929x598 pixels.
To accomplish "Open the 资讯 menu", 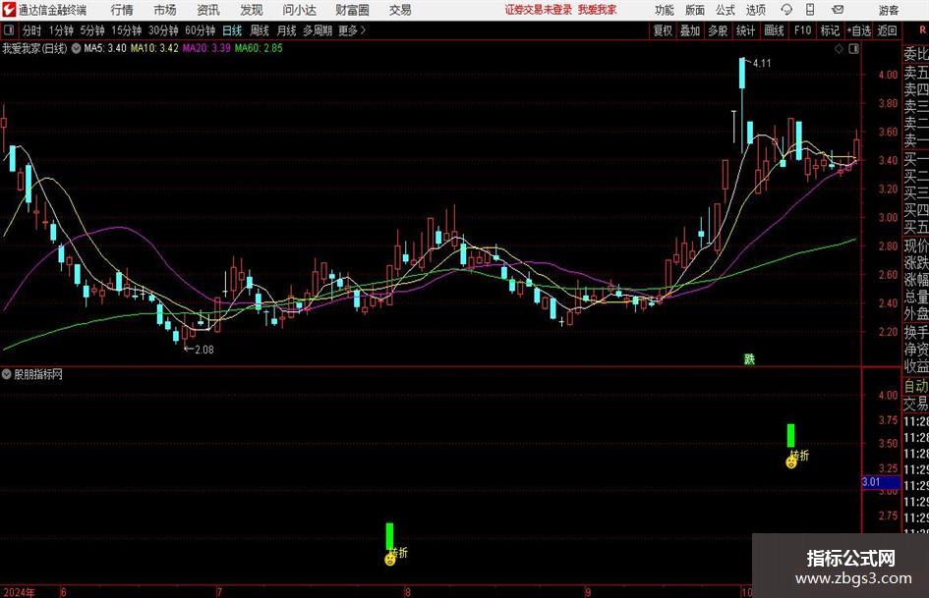I will point(208,10).
